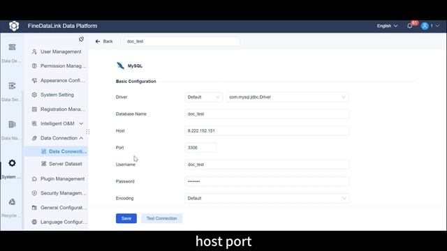Click the Plugin Management icon
The width and height of the screenshot is (447, 251).
click(x=34, y=179)
